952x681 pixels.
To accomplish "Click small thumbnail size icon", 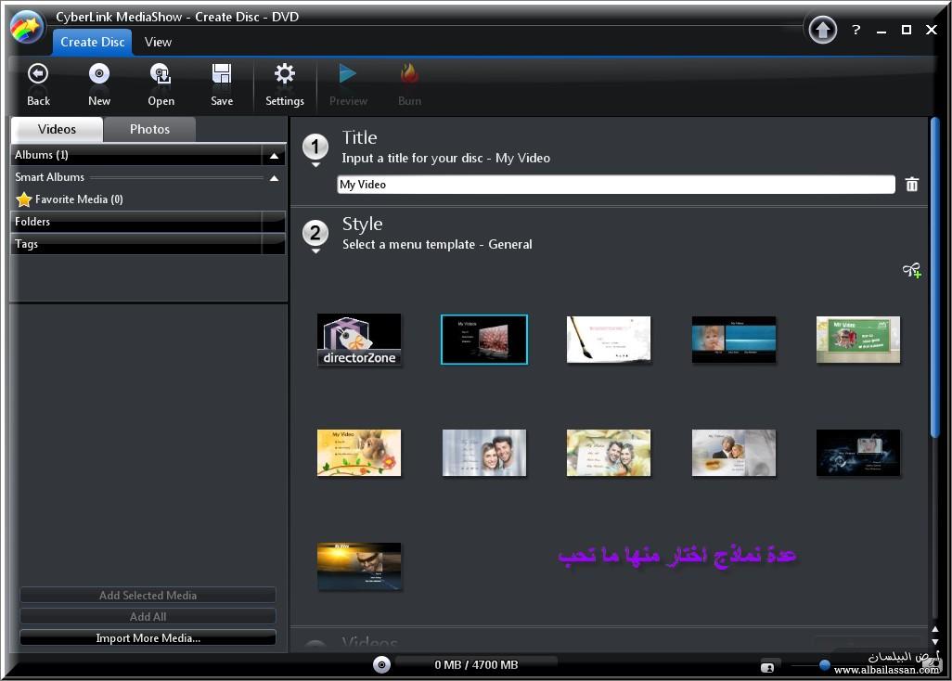I will click(x=766, y=668).
